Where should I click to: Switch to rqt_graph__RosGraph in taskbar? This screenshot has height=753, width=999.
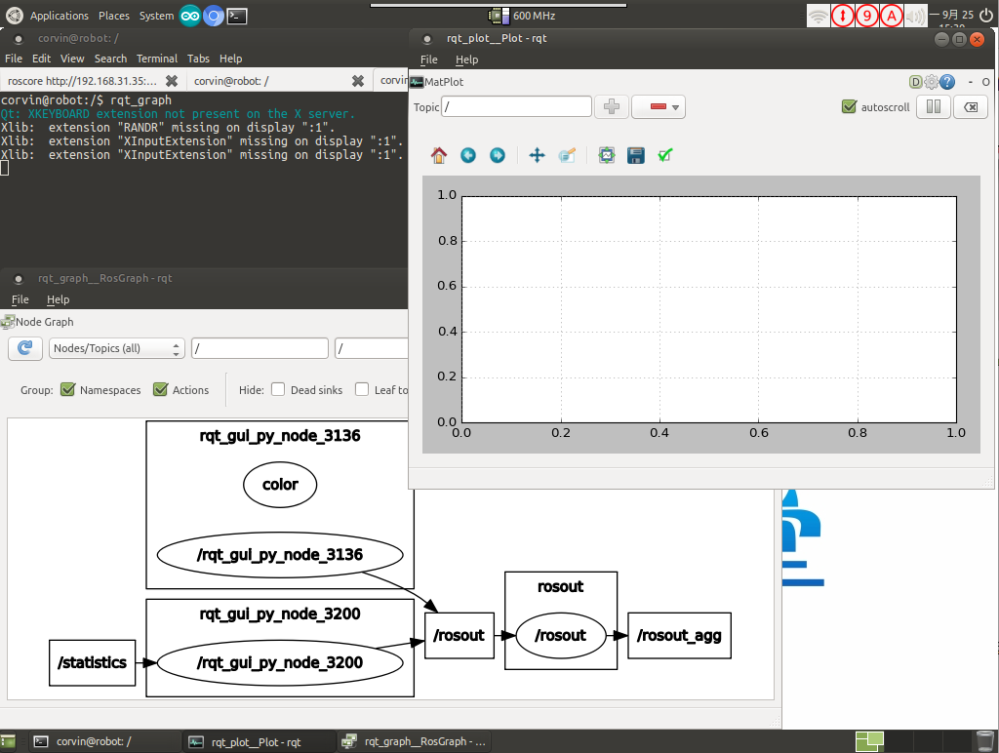(414, 741)
